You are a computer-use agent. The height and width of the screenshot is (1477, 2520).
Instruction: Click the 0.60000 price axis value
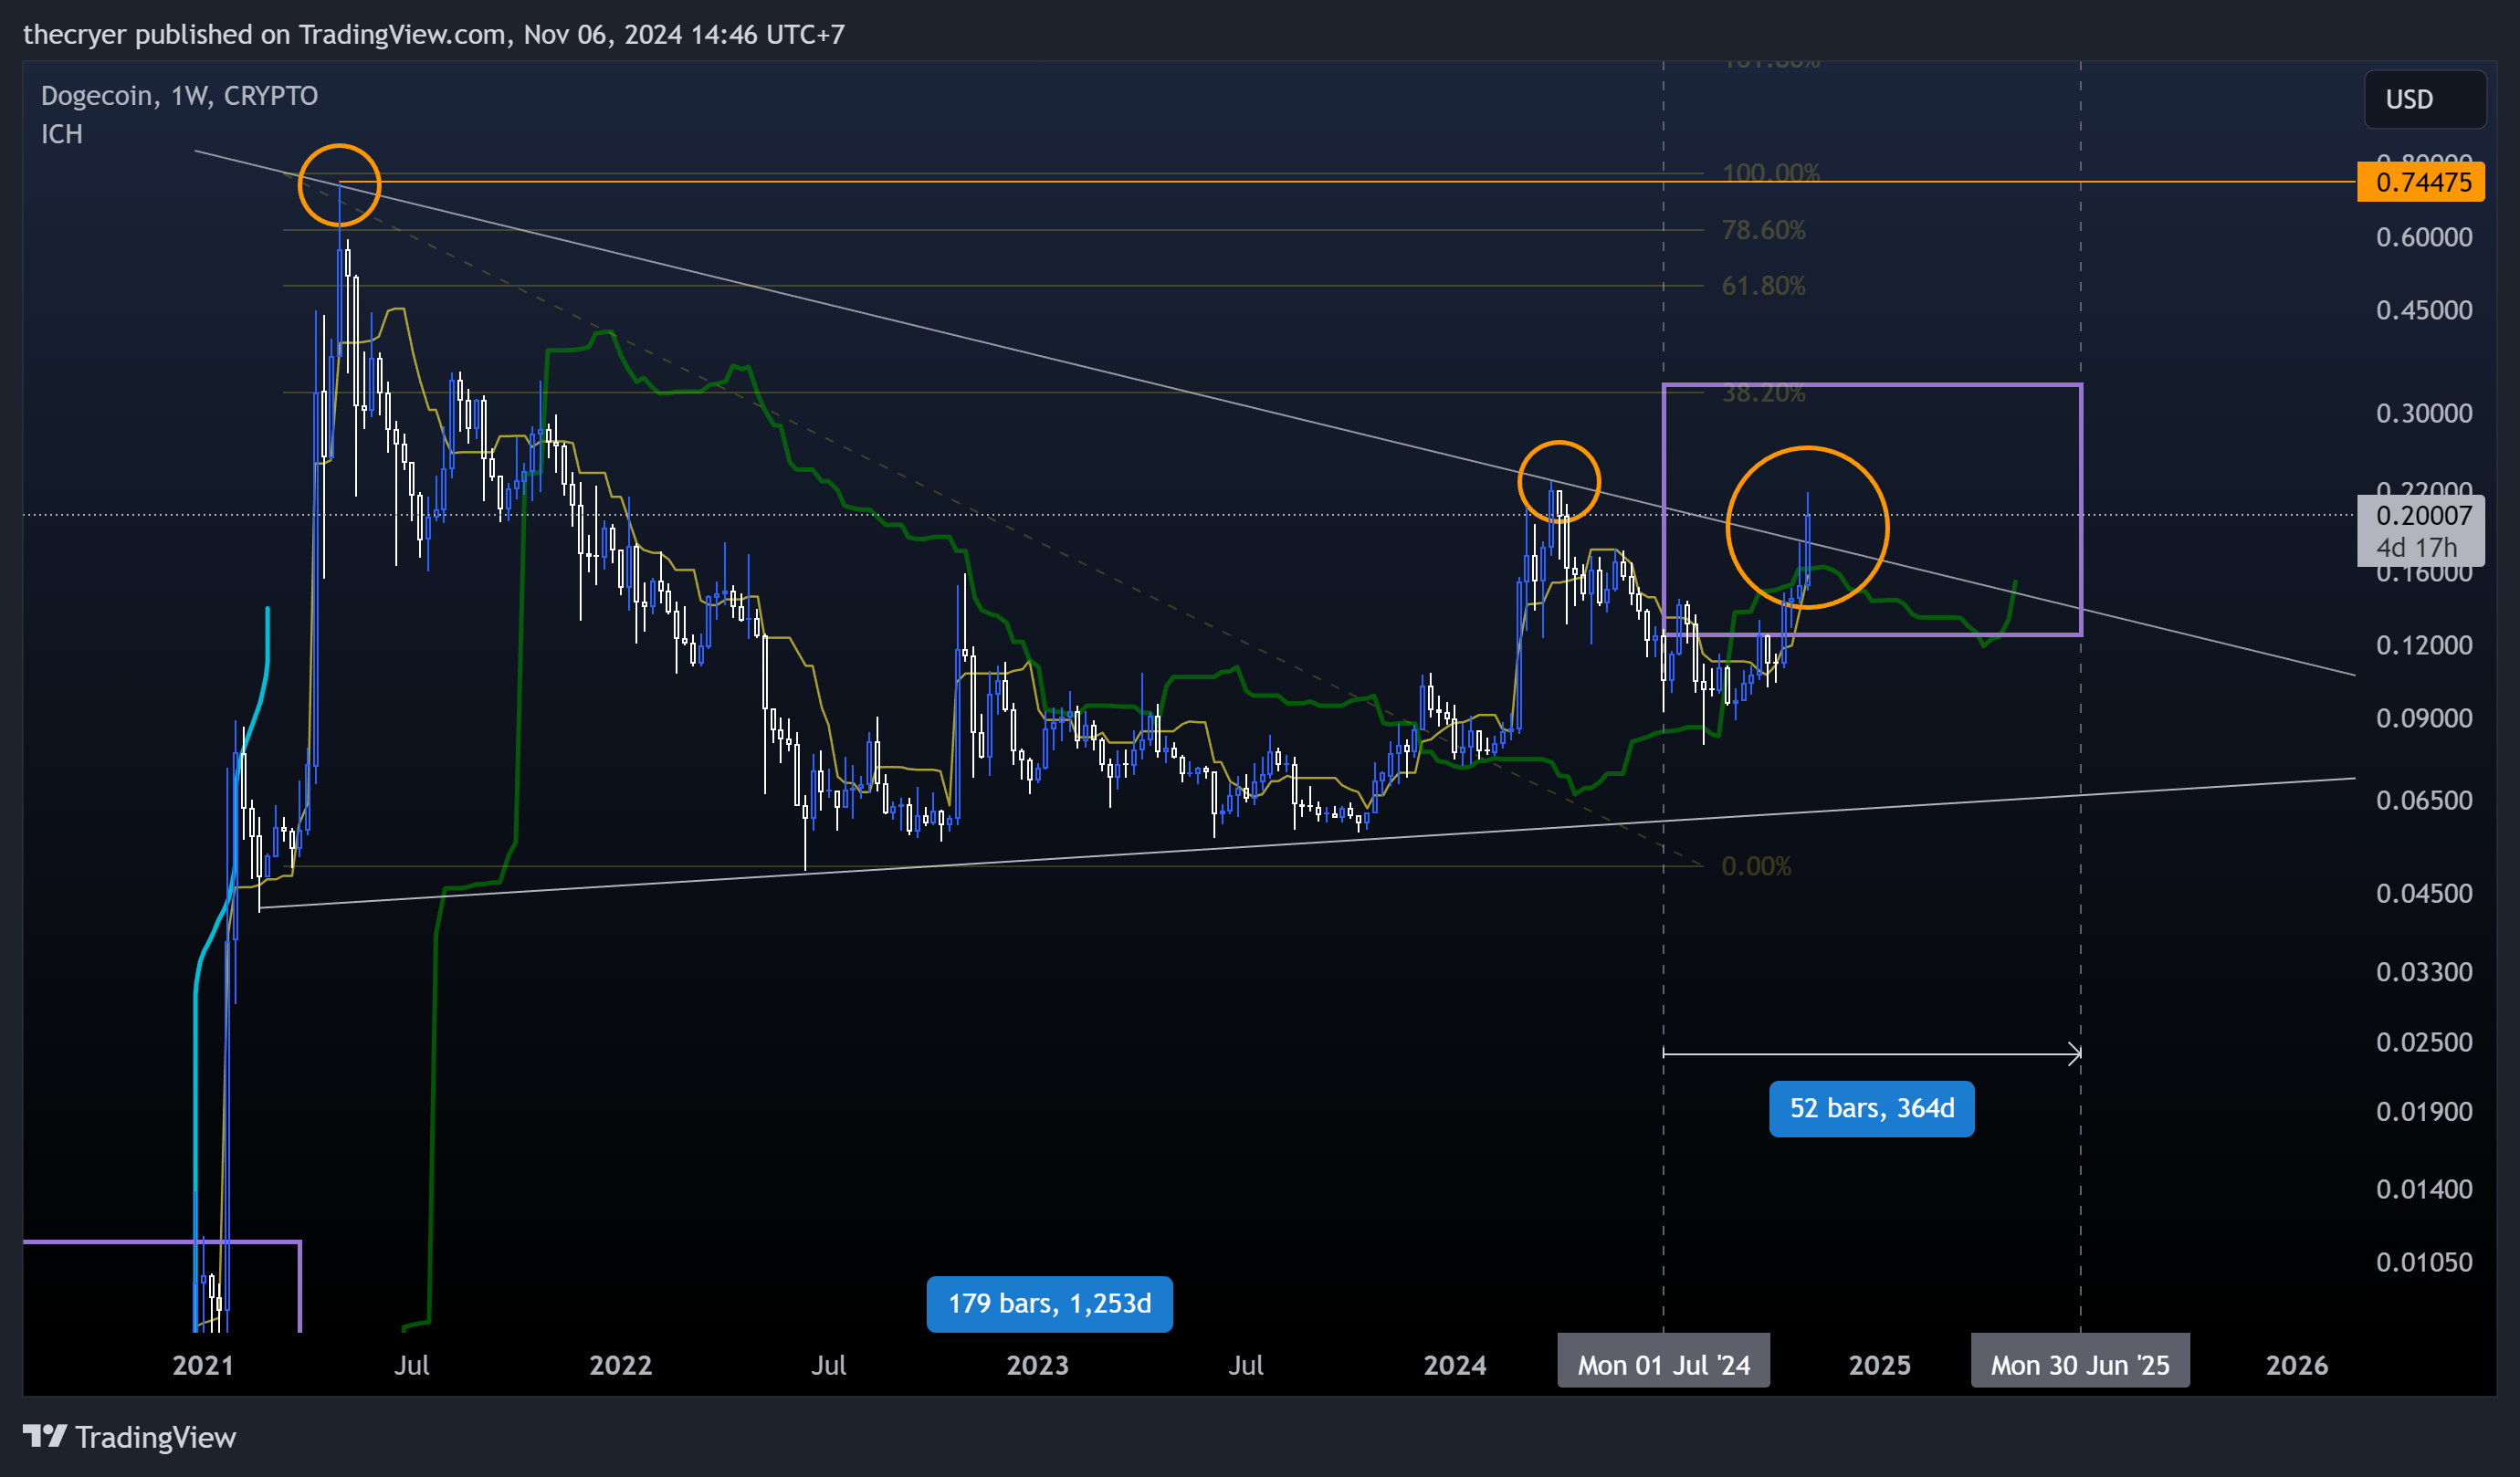click(2423, 237)
